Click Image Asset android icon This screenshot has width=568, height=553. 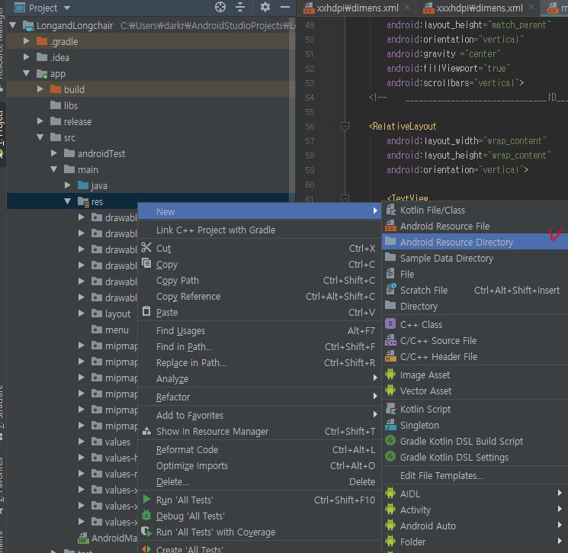(390, 374)
